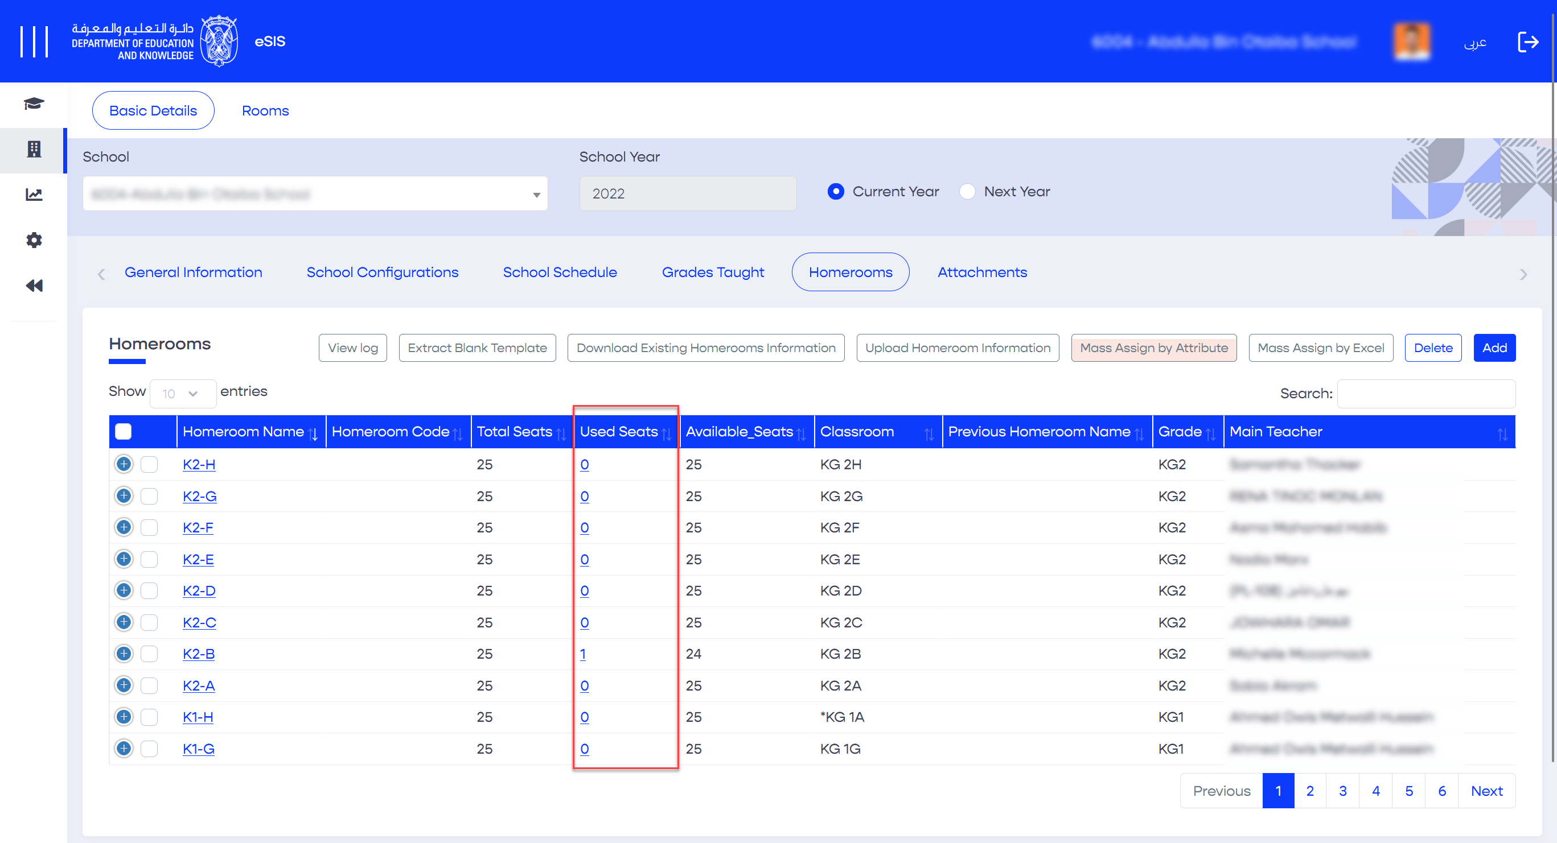The image size is (1557, 843).
Task: Click Mass Assign by Attribute button
Action: click(x=1154, y=348)
